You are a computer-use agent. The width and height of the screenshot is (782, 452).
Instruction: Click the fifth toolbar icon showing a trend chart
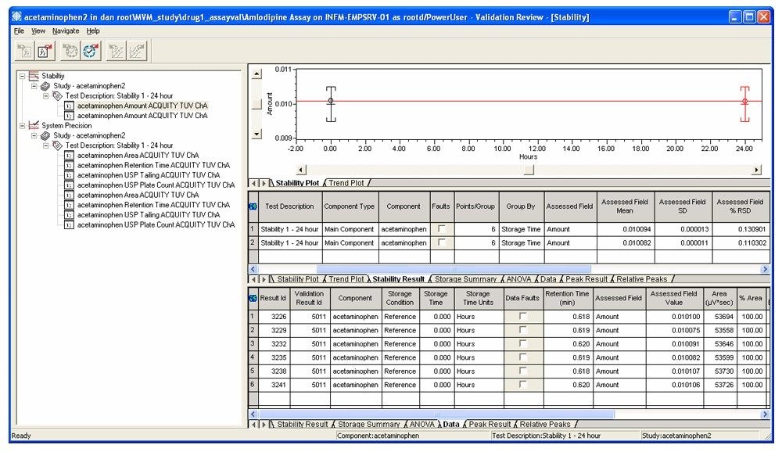tap(117, 51)
